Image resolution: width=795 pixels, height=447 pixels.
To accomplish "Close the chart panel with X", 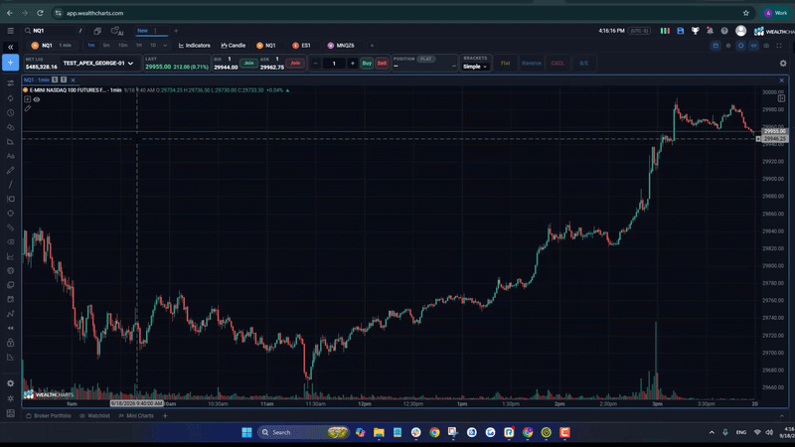I will (x=781, y=80).
